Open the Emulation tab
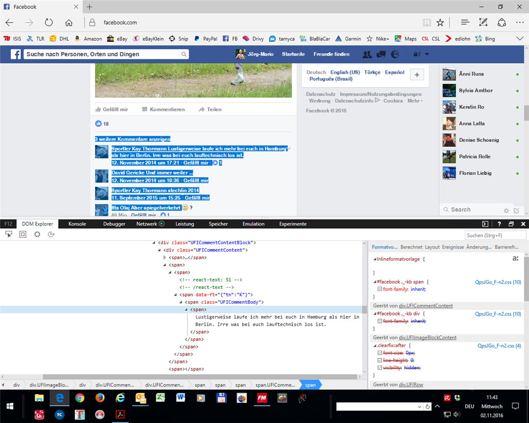 (x=253, y=224)
